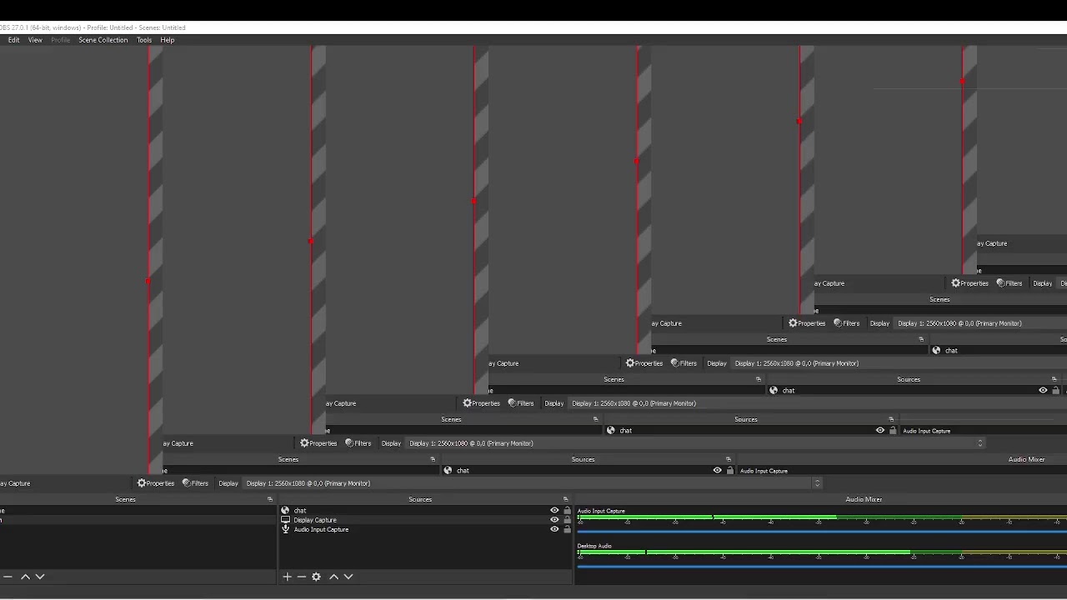Lock the Audio Input Capture source

tap(567, 529)
